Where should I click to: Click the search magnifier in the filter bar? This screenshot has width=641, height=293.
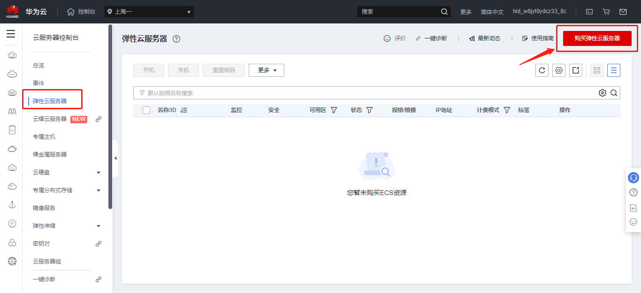[x=614, y=92]
